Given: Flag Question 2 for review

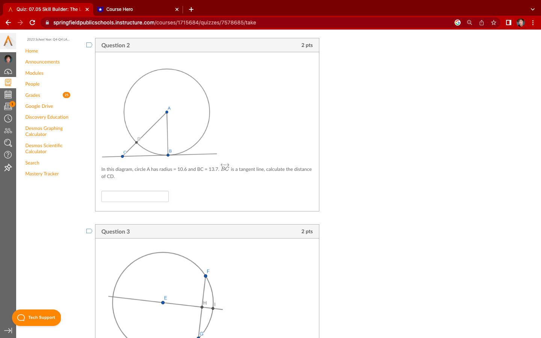Looking at the screenshot, I should tap(89, 45).
